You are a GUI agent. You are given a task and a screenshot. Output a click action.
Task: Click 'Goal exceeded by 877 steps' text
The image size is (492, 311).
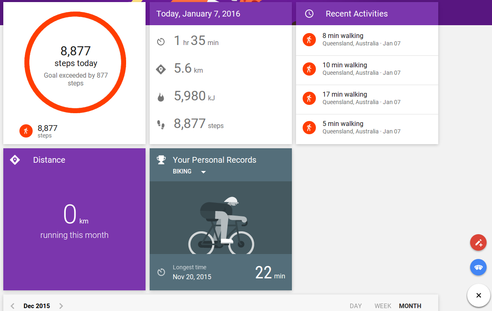coord(76,79)
